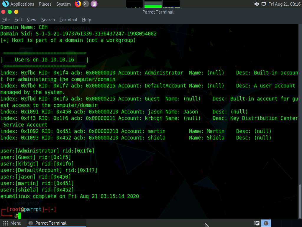The image size is (302, 227).
Task: Click 'user:[jason] rid:[0x450]' line
Action: [36, 177]
